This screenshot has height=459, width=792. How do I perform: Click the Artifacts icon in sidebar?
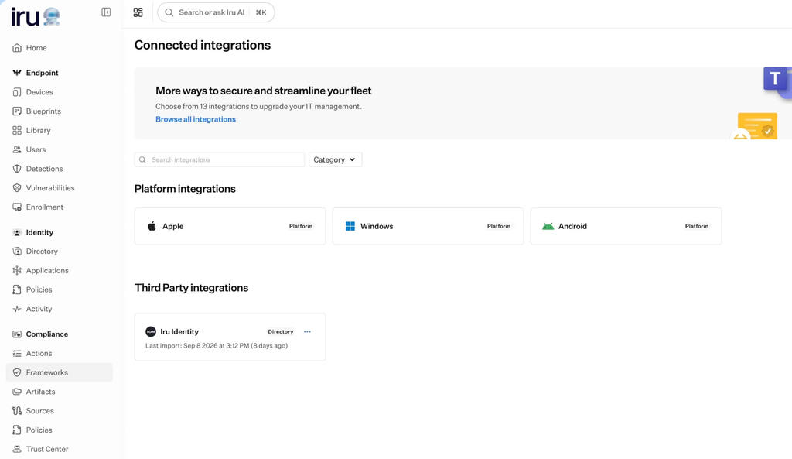[17, 392]
